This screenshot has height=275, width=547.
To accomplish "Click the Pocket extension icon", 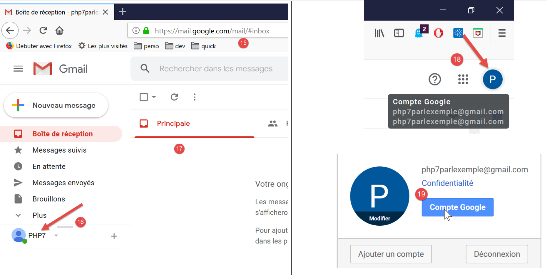I will [478, 33].
